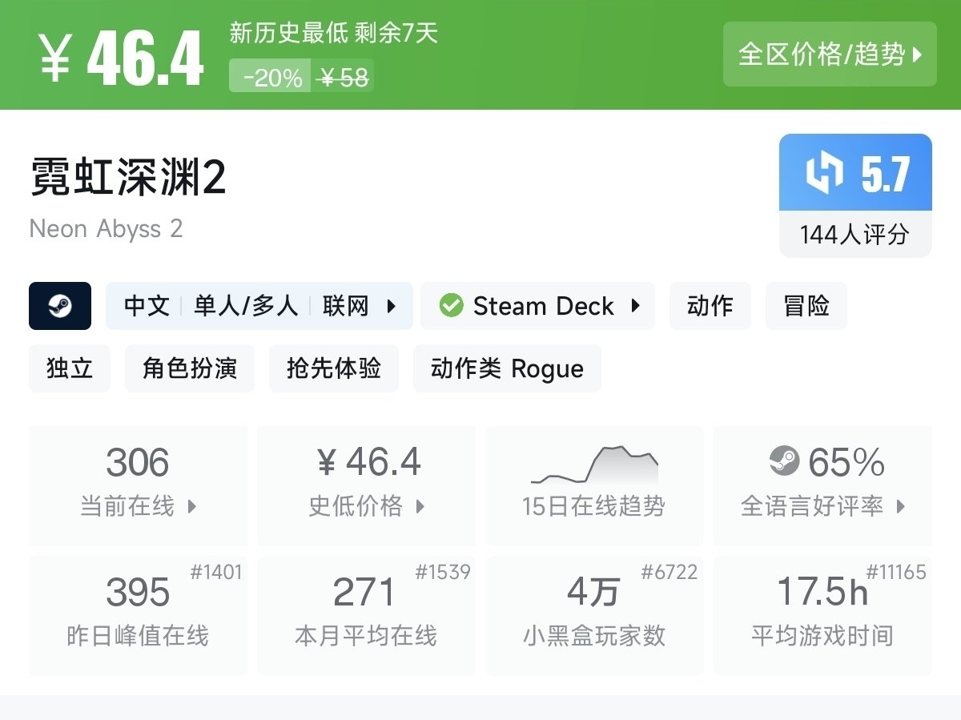
Task: Open the 306 当前在线 card
Action: [x=139, y=485]
